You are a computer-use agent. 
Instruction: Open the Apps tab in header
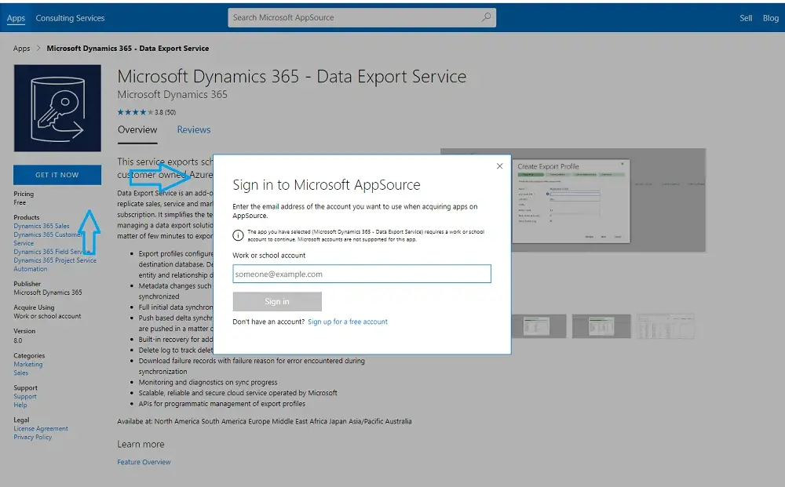[16, 18]
